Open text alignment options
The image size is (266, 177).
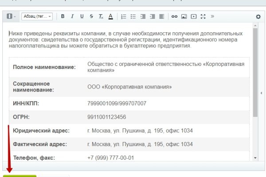[x=162, y=16]
